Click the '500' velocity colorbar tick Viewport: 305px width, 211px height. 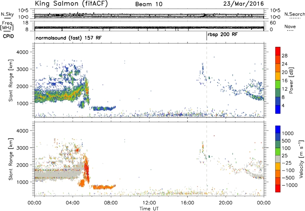pyautogui.click(x=286, y=141)
